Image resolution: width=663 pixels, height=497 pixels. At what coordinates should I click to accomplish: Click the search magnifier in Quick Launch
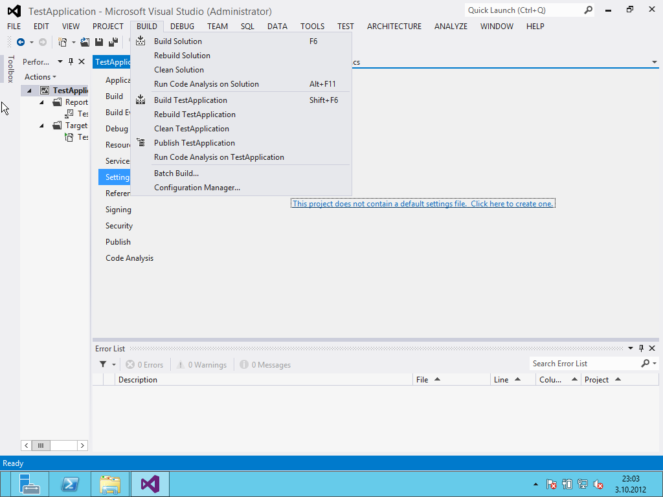588,10
